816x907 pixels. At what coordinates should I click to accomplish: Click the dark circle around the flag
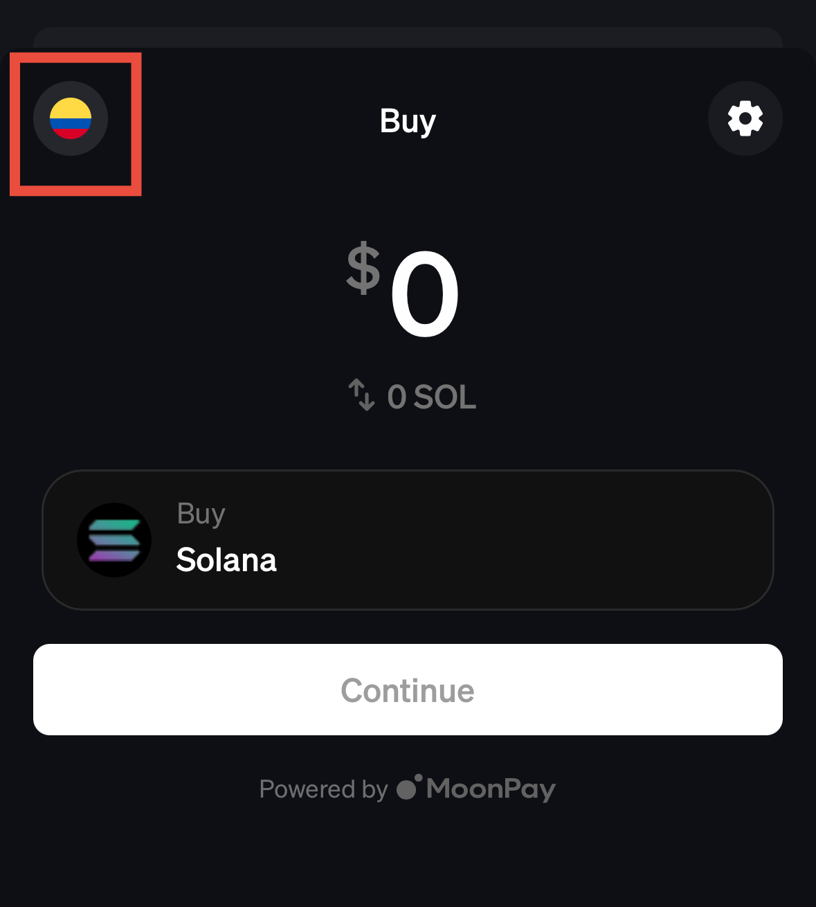[x=43, y=138]
